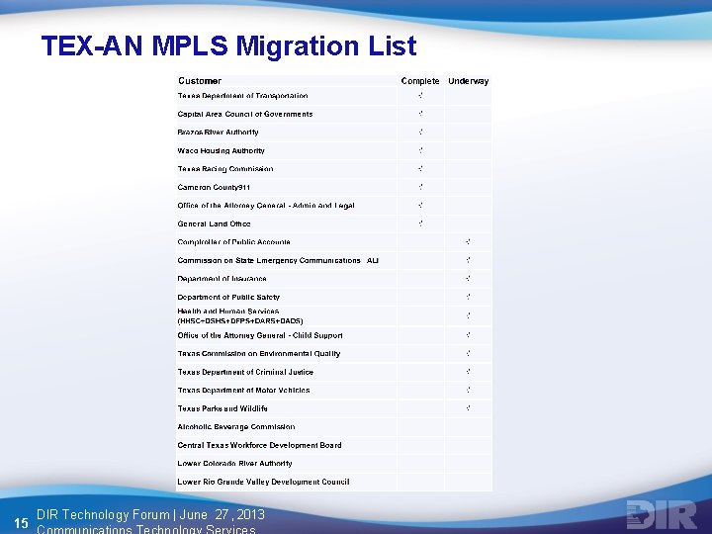Click 'Comptroller of Public Accounts' row text

point(233,242)
